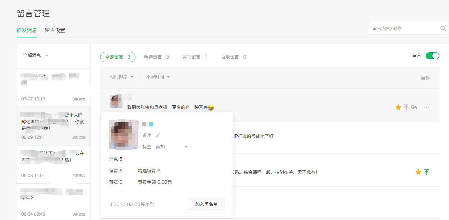Open the message dated 07-07 10:16
449x220 pixels.
(x=53, y=87)
